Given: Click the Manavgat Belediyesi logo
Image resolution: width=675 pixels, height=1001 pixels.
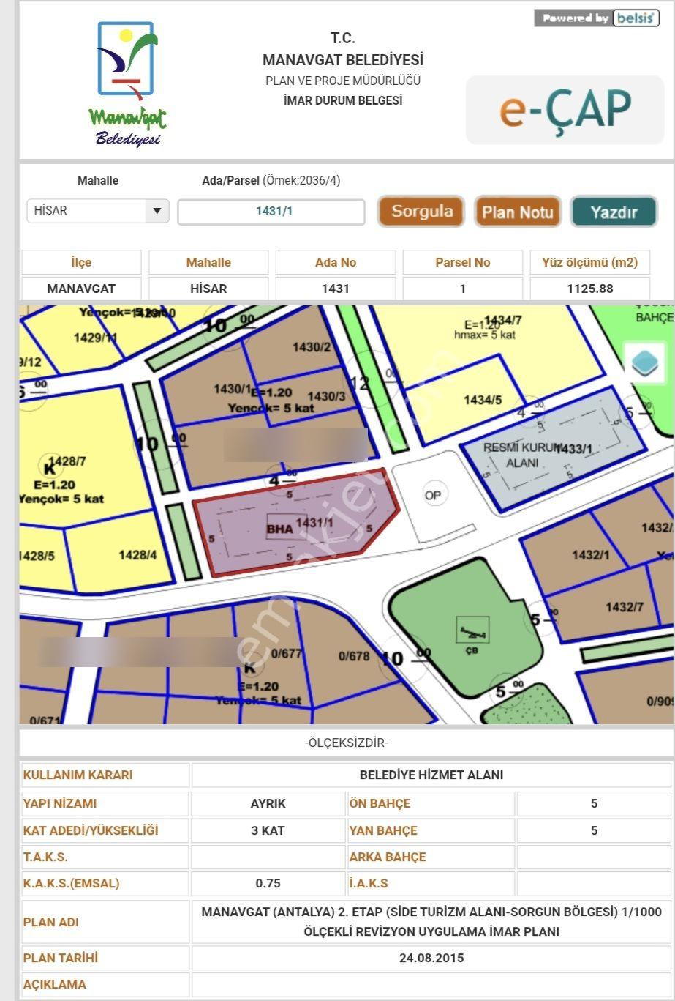Looking at the screenshot, I should (x=128, y=83).
